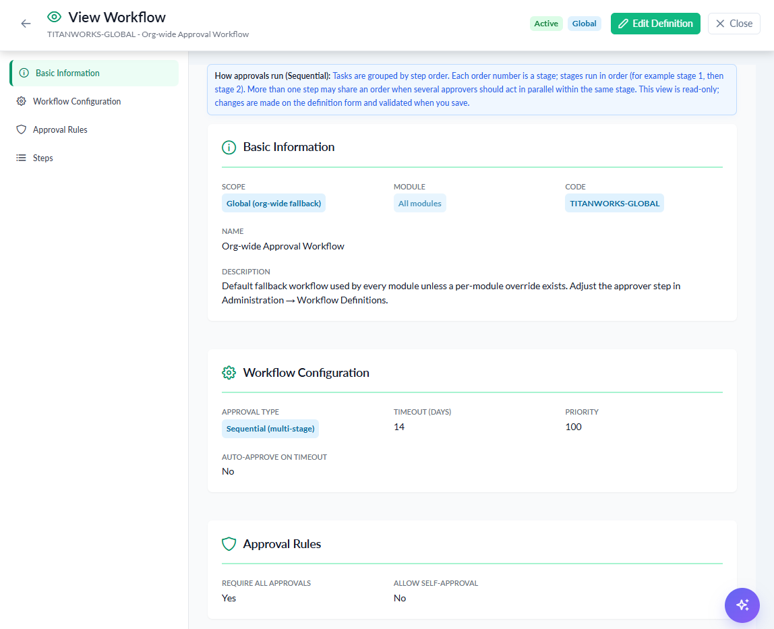
Task: Click the Edit Definition button
Action: (x=655, y=24)
